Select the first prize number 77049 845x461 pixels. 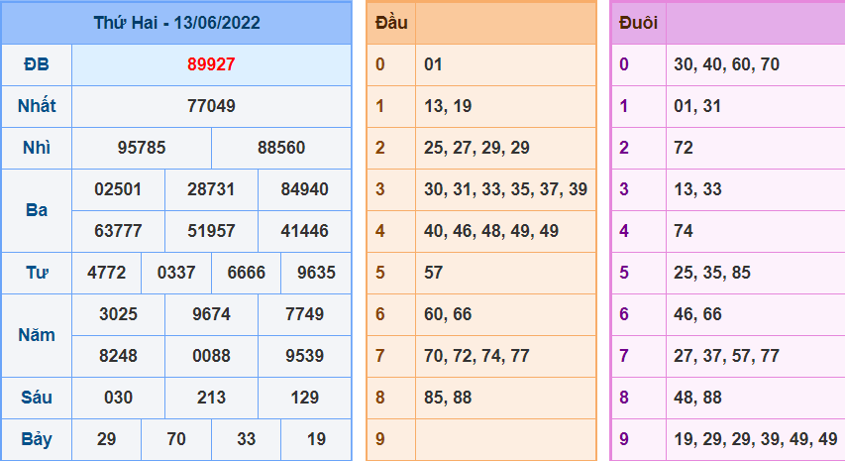211,106
